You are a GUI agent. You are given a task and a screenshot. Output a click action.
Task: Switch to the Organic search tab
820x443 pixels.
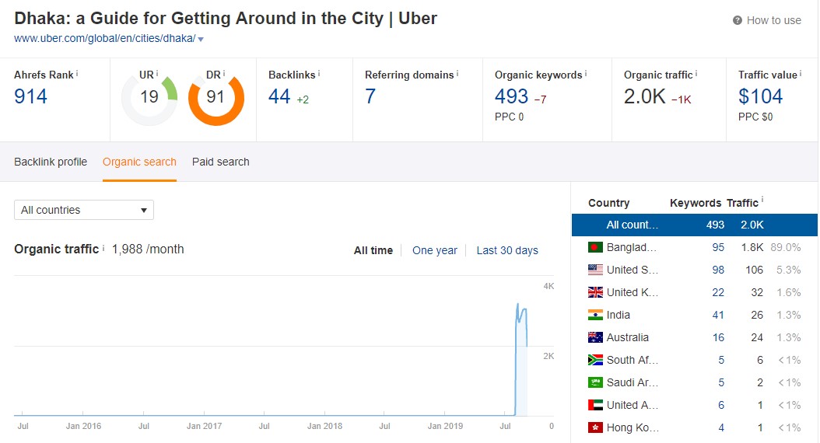139,162
